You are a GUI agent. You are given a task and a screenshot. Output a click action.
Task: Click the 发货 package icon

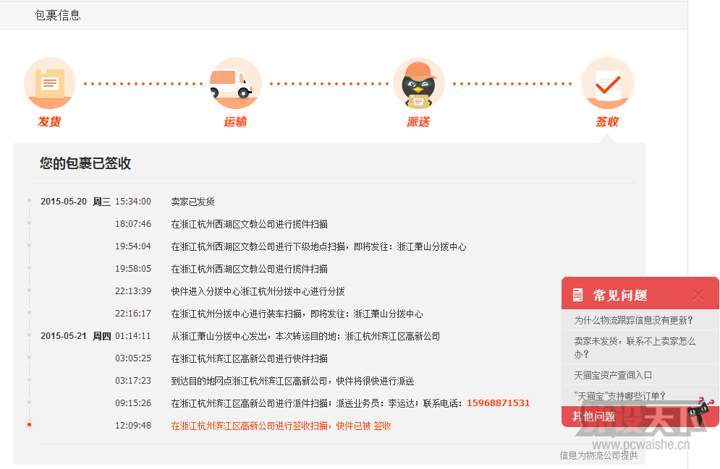click(49, 83)
